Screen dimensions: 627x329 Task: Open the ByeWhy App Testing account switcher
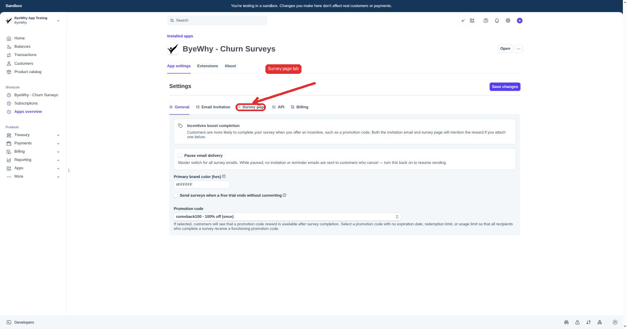coord(32,20)
